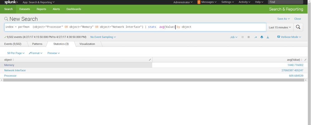
Task: Open the 50 Per Page dropdown
Action: 16,53
